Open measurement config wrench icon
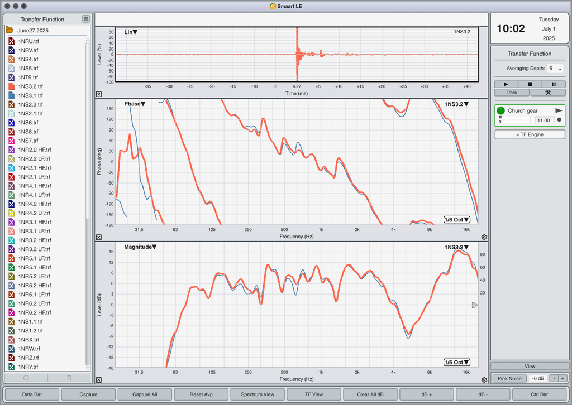The height and width of the screenshot is (405, 572). [x=548, y=93]
